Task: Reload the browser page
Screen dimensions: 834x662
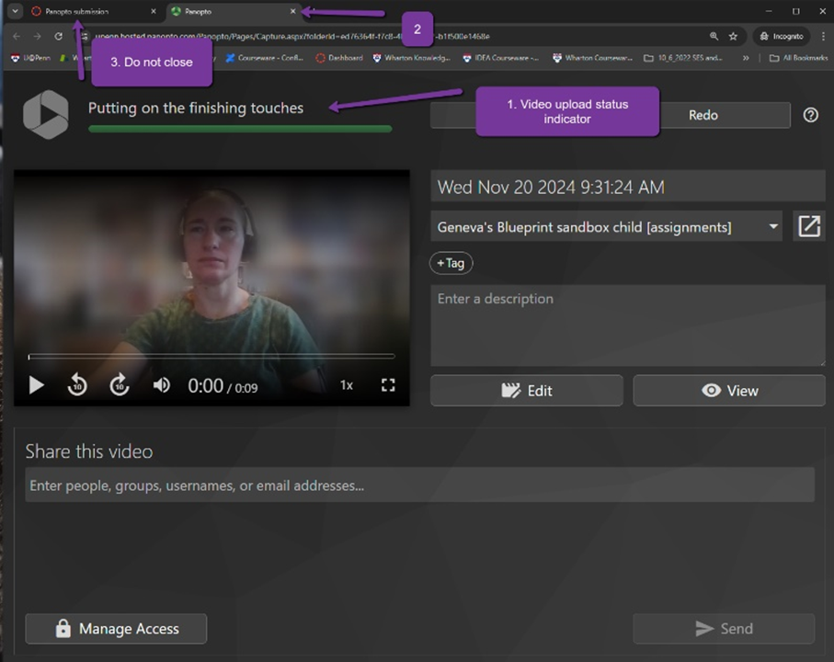Action: pos(59,36)
